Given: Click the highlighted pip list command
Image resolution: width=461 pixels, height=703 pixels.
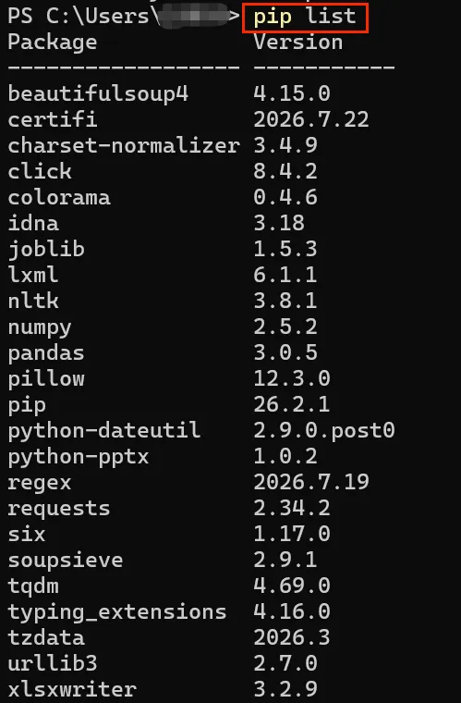Looking at the screenshot, I should pyautogui.click(x=305, y=17).
